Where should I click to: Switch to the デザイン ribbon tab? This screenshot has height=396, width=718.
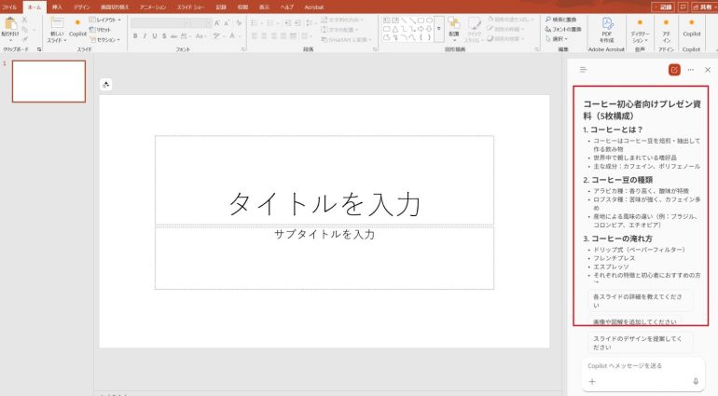point(82,7)
